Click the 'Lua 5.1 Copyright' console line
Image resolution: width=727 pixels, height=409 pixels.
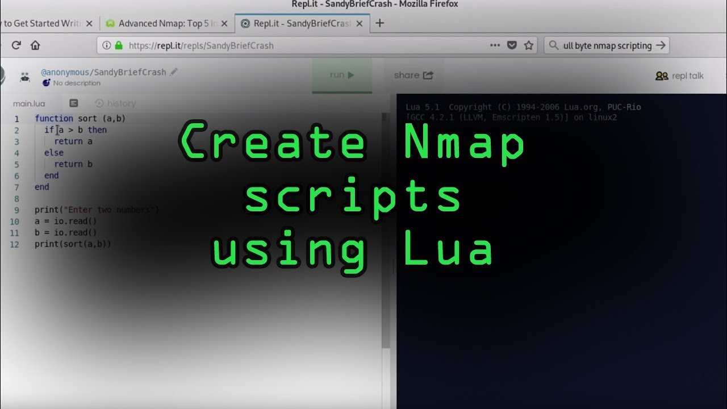click(523, 107)
